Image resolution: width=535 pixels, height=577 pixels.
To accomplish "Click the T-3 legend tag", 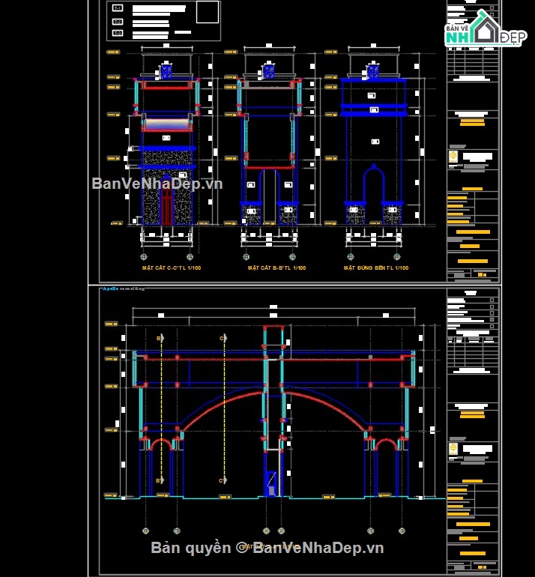I will click(x=118, y=33).
